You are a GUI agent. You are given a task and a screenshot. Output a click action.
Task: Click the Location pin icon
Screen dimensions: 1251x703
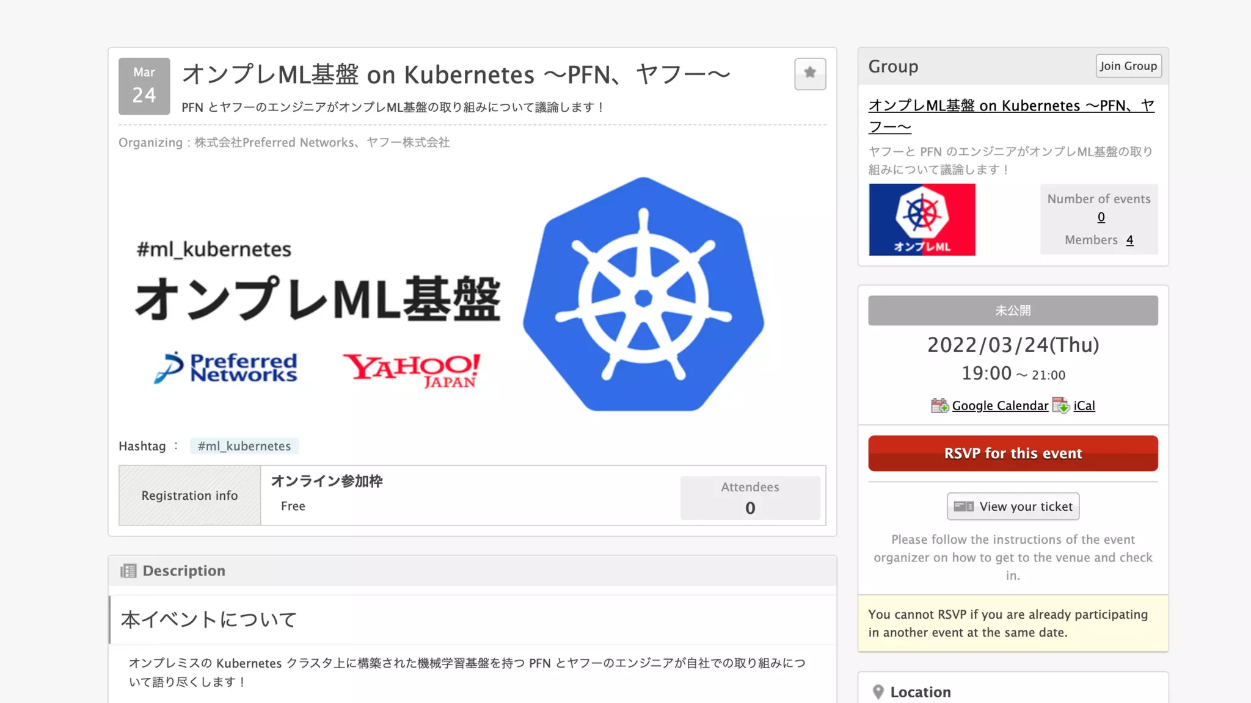(878, 691)
